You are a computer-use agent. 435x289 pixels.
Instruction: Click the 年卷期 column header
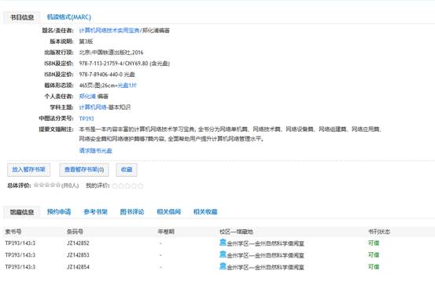pyautogui.click(x=166, y=232)
